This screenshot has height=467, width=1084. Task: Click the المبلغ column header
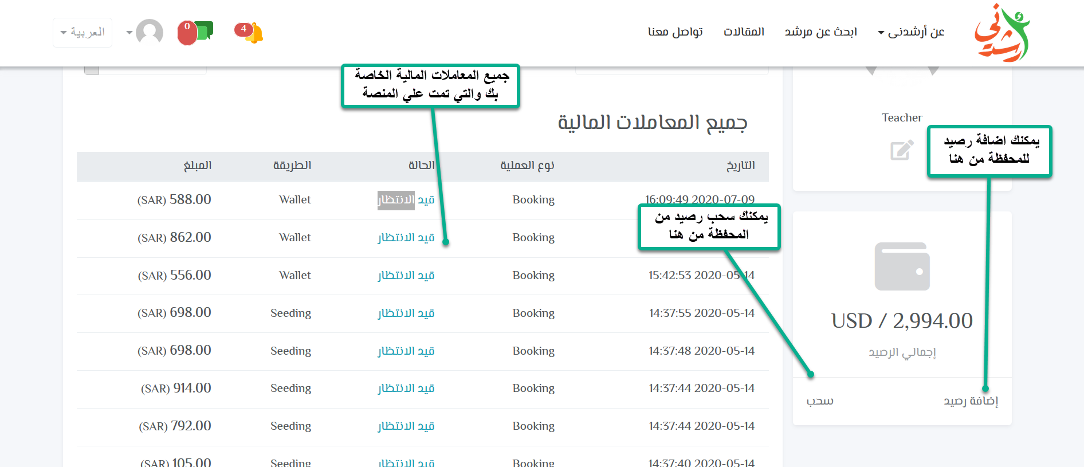pos(198,166)
